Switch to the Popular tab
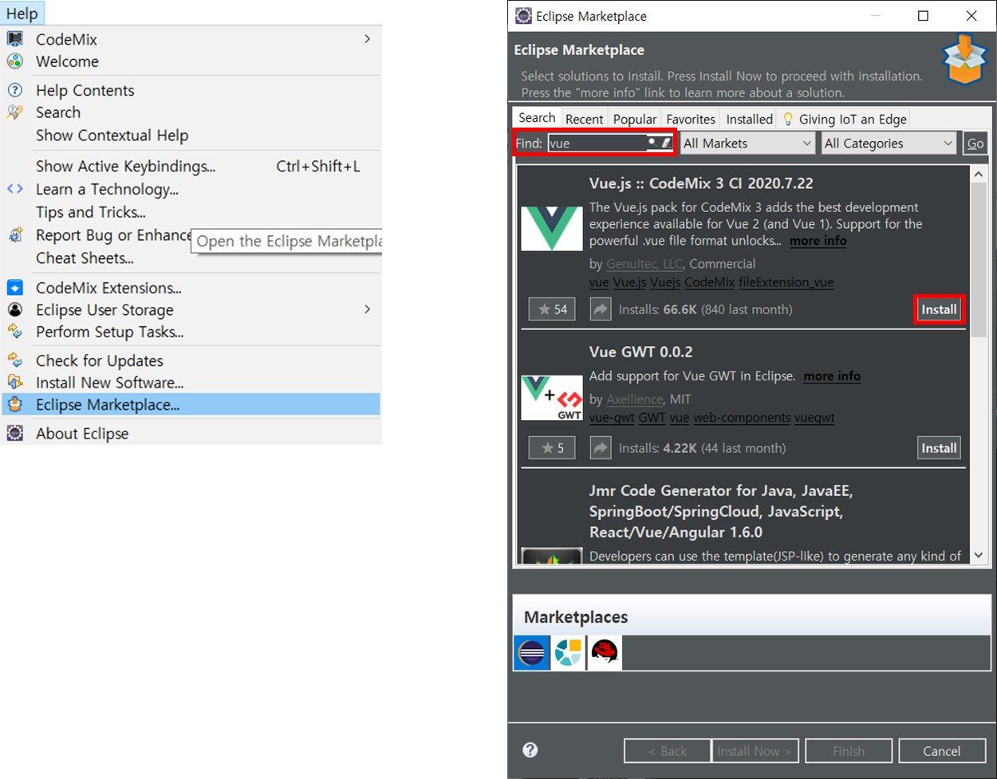997x779 pixels. tap(635, 119)
